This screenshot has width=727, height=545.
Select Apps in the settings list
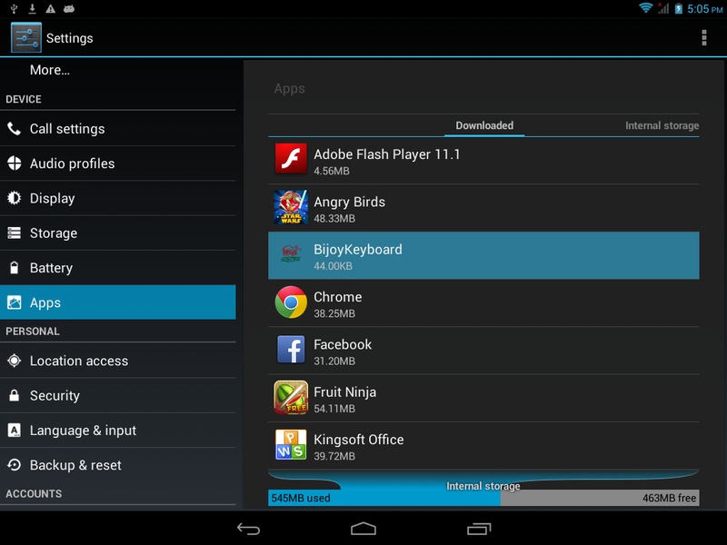(x=118, y=302)
